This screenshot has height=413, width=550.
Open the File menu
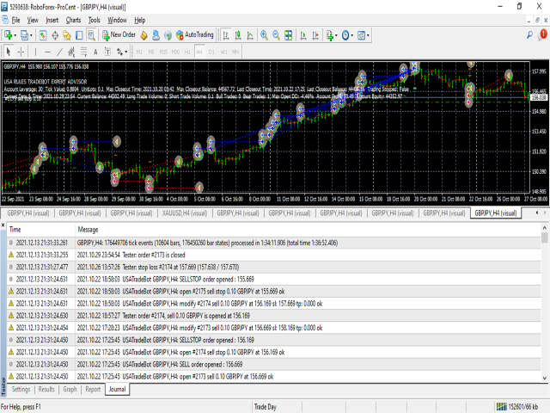[x=15, y=20]
